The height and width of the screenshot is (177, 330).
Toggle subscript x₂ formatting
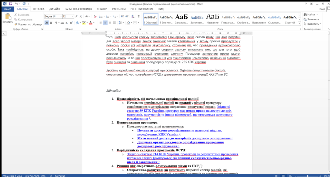(67, 23)
